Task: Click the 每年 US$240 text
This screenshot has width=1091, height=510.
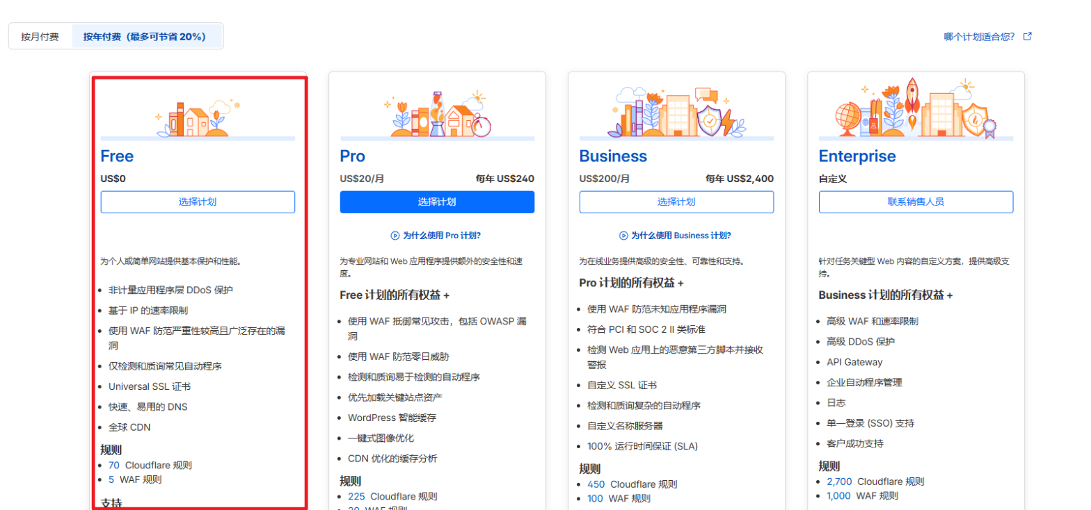Action: [505, 179]
